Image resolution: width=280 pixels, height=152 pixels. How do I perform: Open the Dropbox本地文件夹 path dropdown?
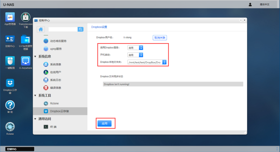click(147, 62)
